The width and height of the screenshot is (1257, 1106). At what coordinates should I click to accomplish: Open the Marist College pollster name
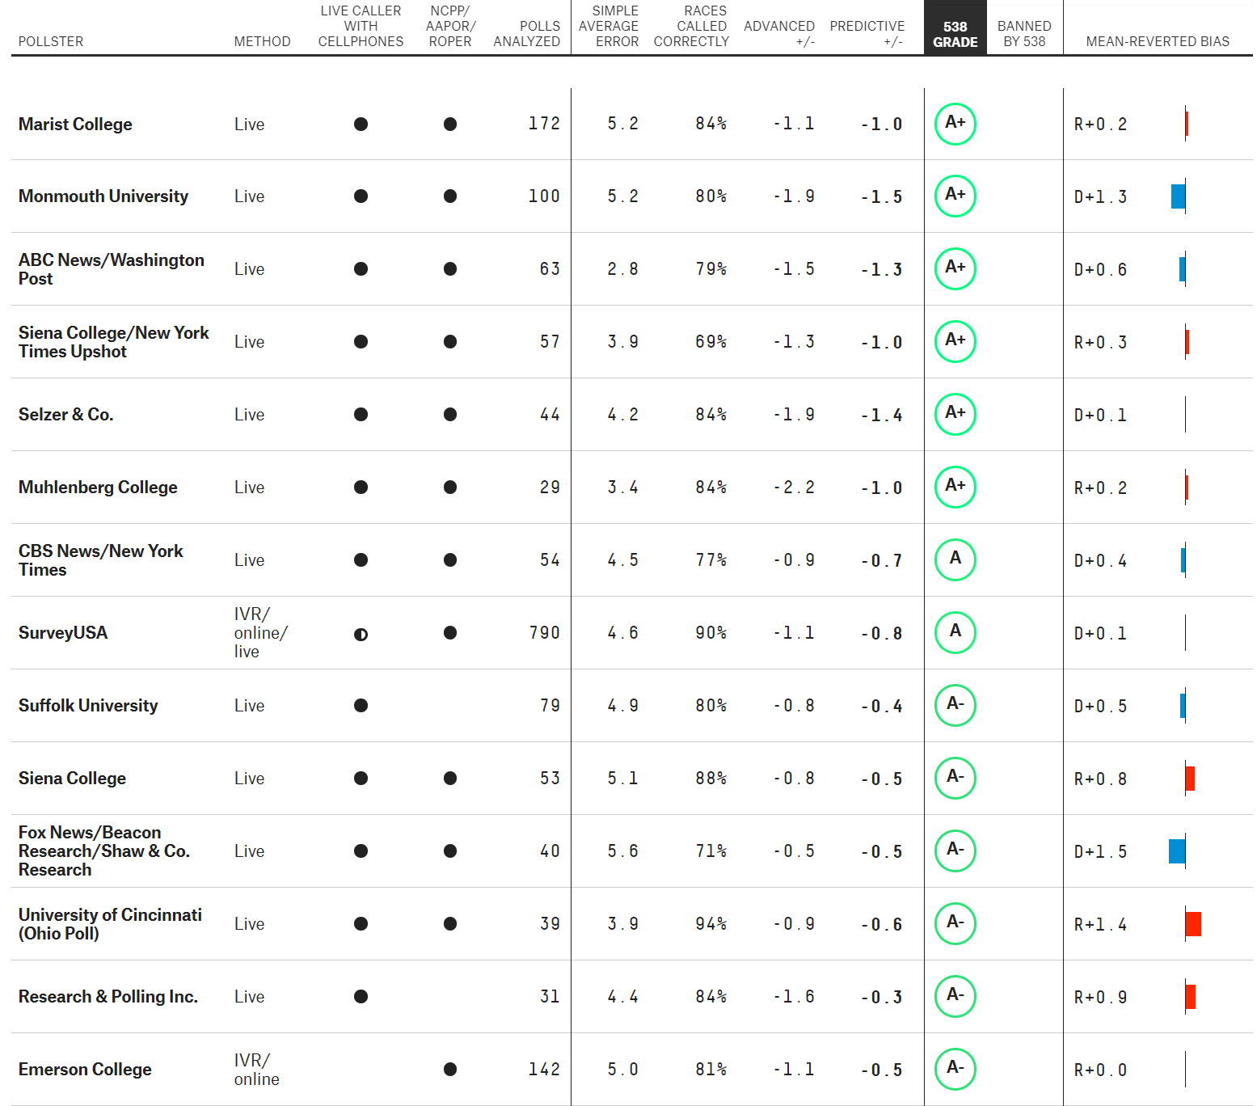point(75,125)
